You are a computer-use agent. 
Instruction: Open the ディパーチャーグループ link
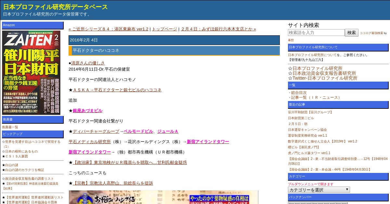tap(96, 131)
